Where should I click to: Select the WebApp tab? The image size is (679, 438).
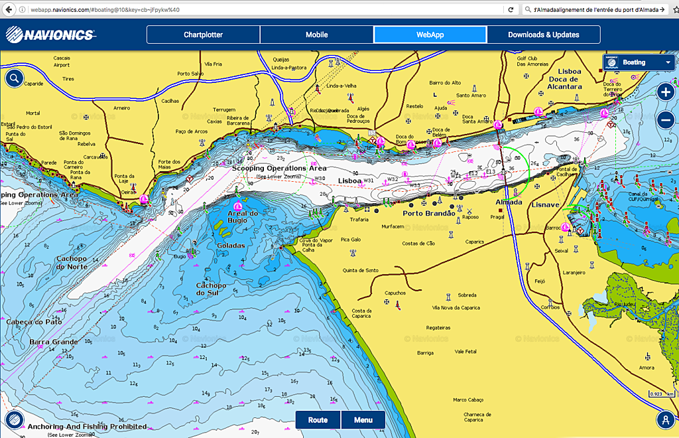click(430, 35)
